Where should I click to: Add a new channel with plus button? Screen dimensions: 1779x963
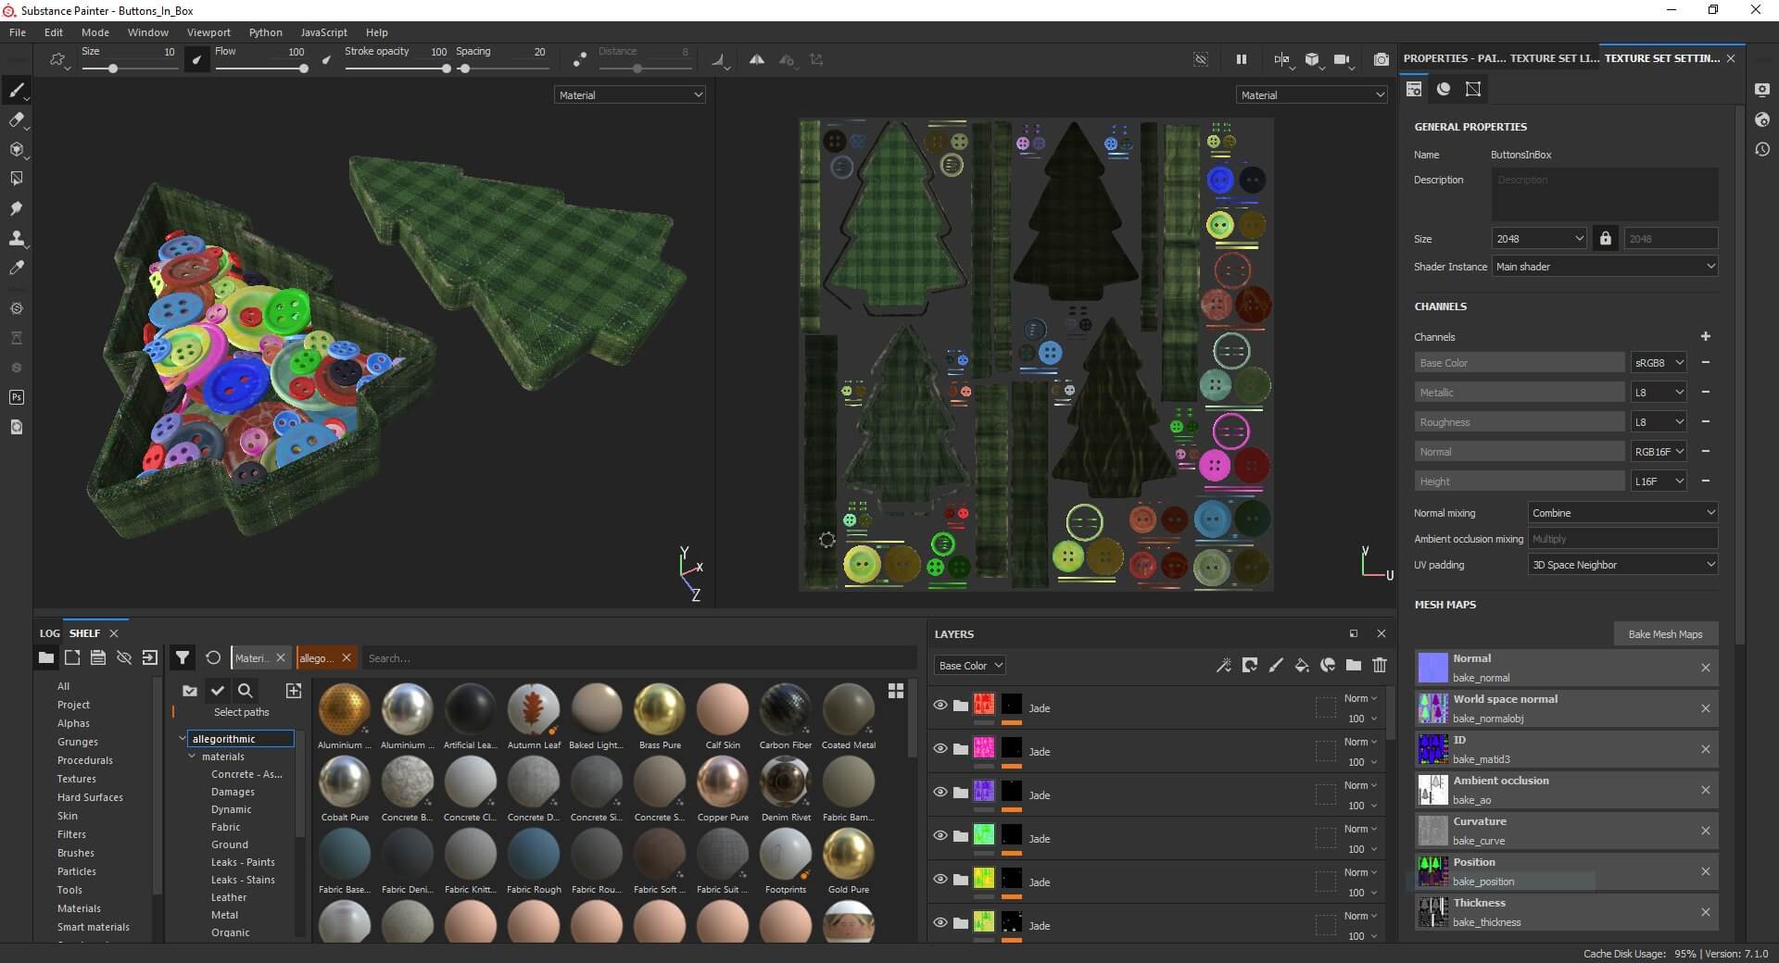point(1705,337)
